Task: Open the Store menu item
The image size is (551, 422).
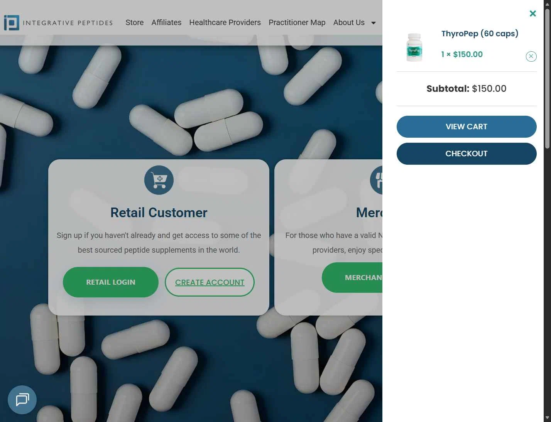Action: pos(134,22)
